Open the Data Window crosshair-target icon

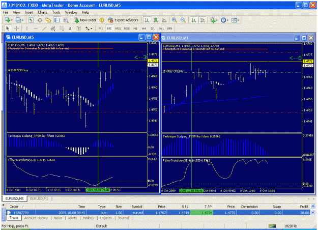(40, 20)
